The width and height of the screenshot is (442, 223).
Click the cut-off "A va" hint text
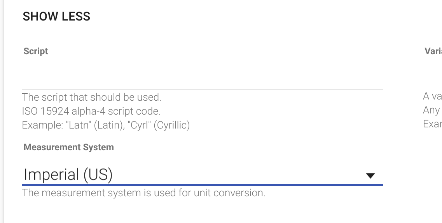tap(432, 96)
